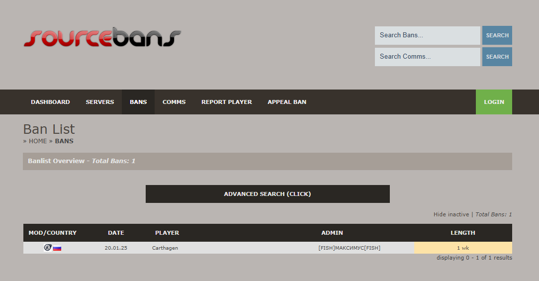
Task: Click the 1 wk ban length cell
Action: point(463,248)
